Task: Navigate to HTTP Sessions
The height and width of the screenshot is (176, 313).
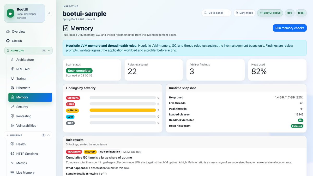Action: click(30, 154)
